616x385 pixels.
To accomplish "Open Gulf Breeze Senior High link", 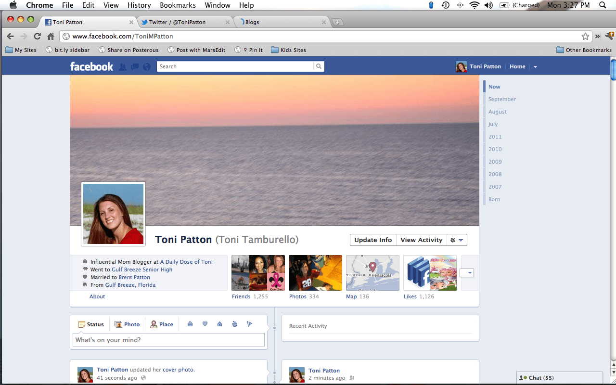I will coord(142,269).
